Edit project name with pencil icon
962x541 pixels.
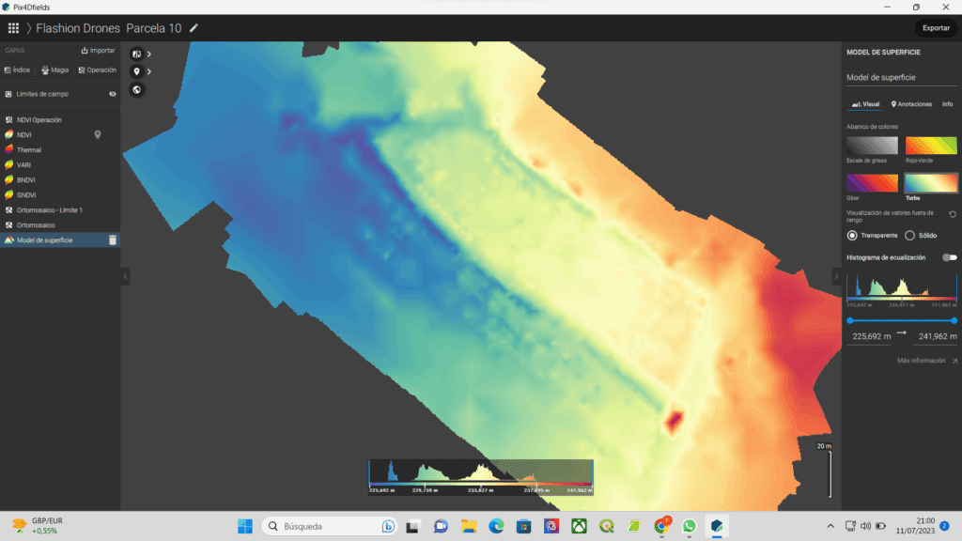[194, 28]
